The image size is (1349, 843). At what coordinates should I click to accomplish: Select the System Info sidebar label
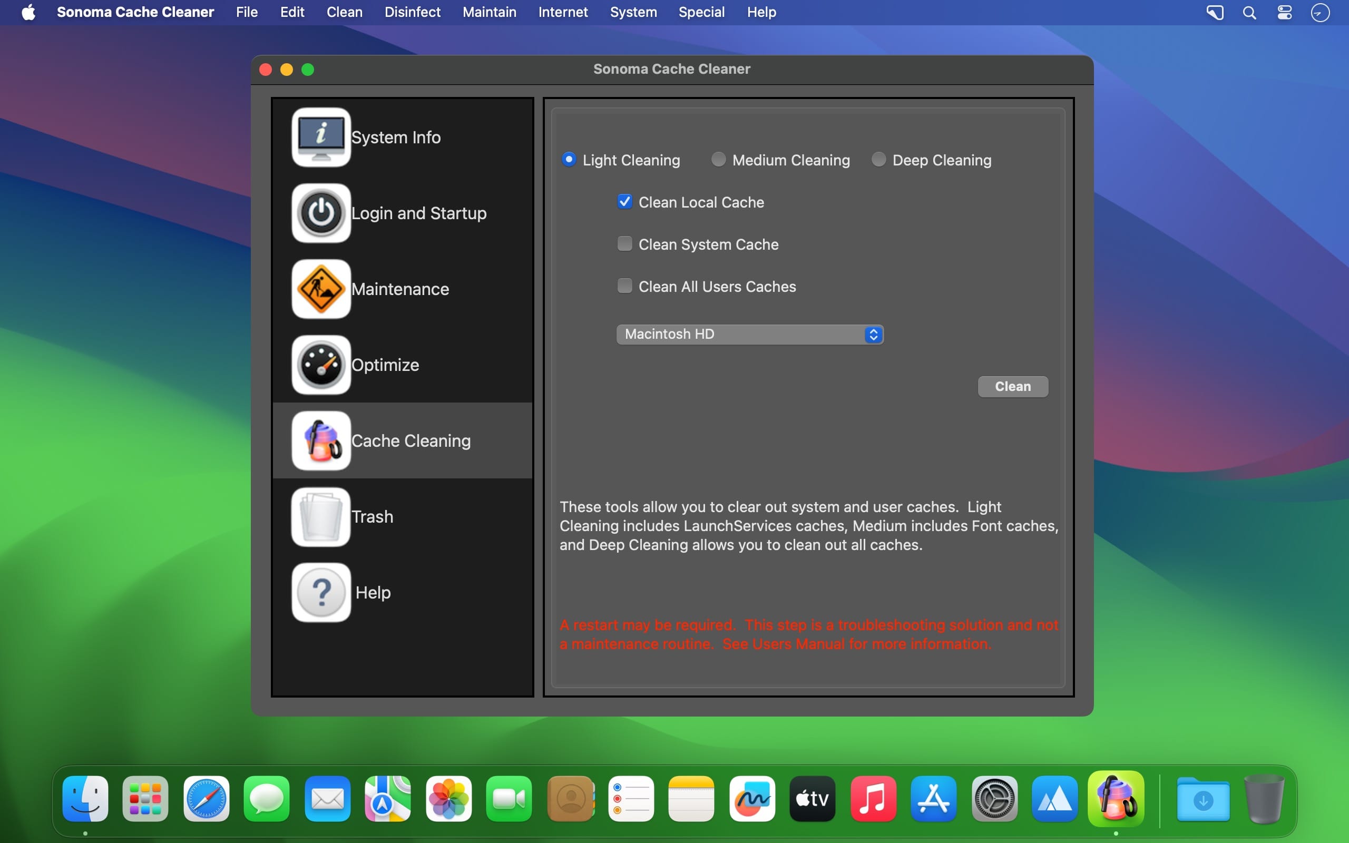396,137
